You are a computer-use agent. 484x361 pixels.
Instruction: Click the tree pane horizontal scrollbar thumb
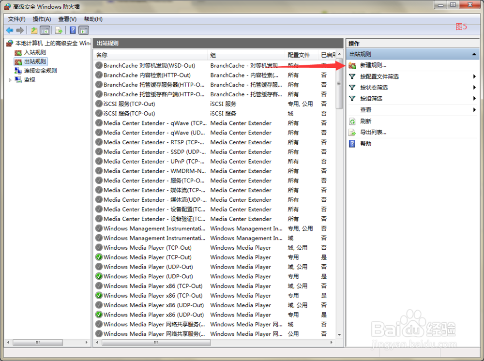coord(38,342)
